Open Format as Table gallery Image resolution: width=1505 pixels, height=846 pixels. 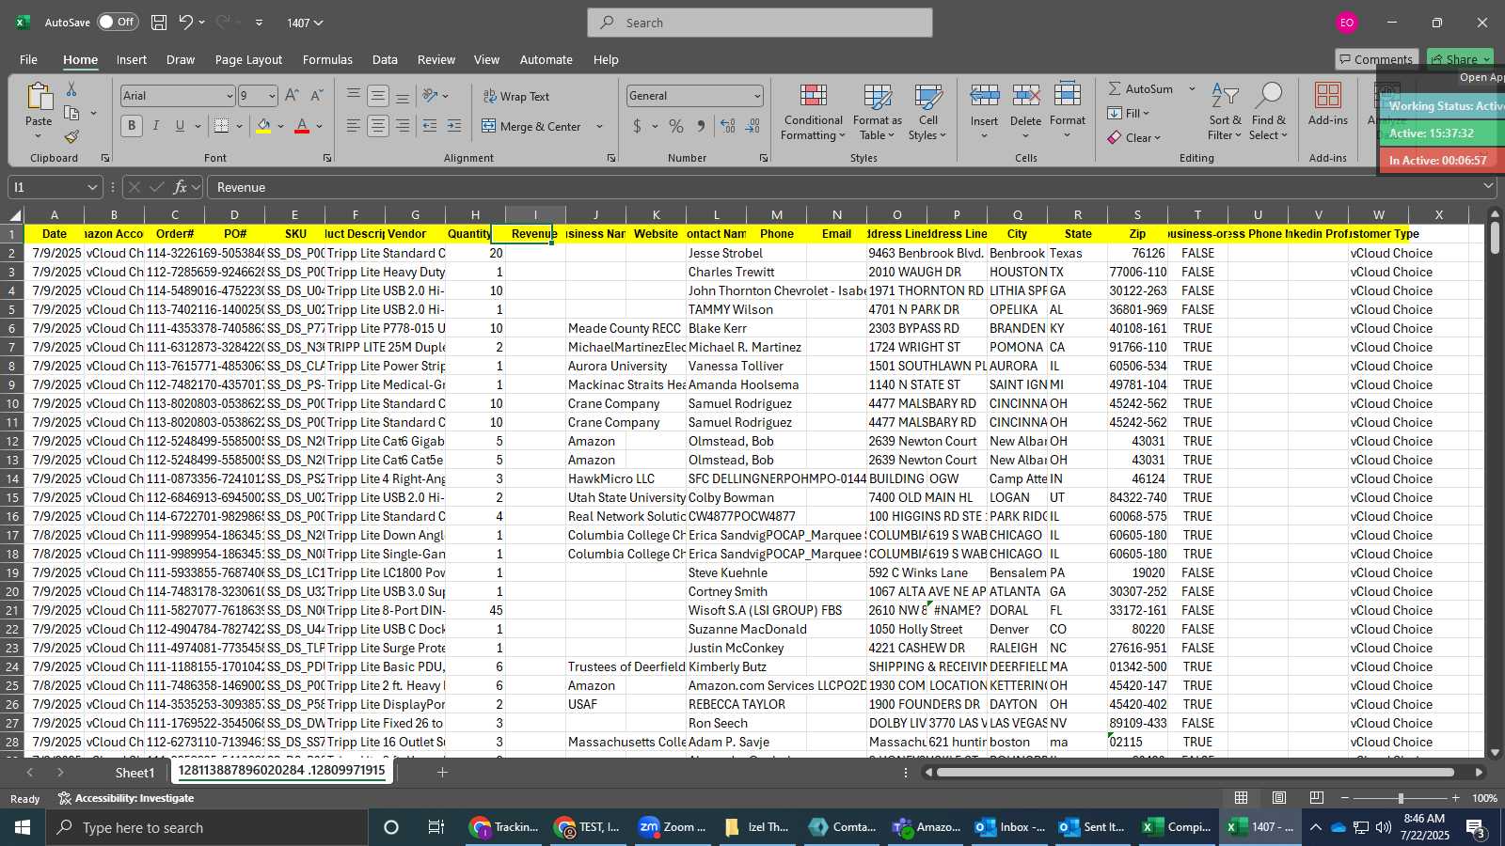pos(877,113)
